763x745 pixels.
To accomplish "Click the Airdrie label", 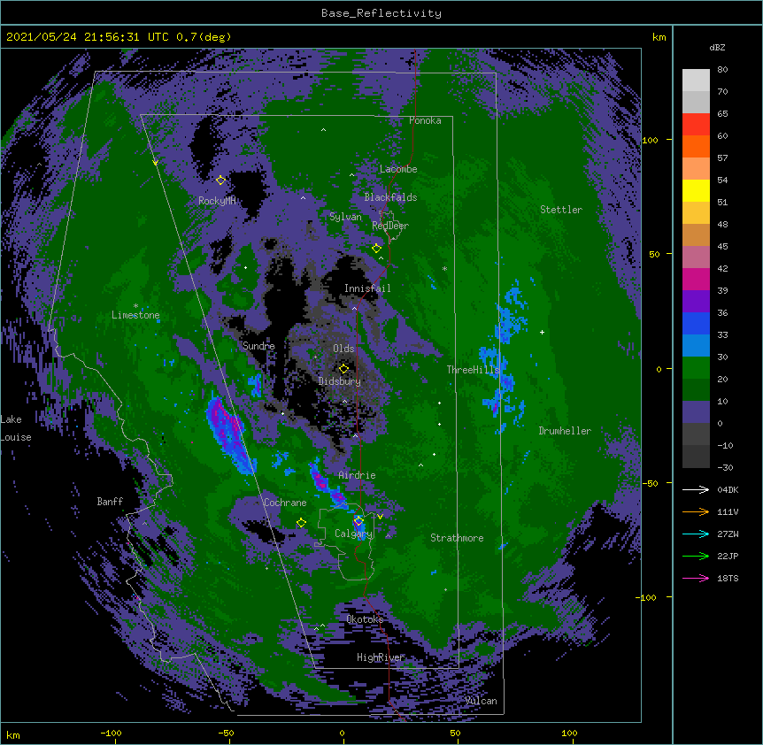I will (x=358, y=475).
